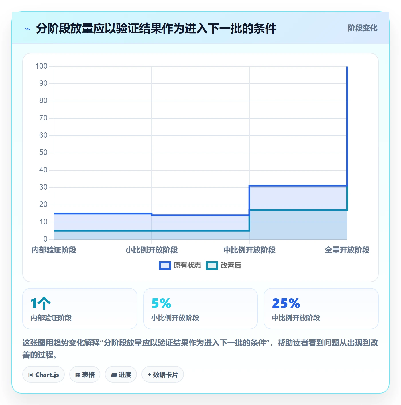Click the diamond icon in 数据卡片 tag
The width and height of the screenshot is (401, 405).
pos(149,375)
